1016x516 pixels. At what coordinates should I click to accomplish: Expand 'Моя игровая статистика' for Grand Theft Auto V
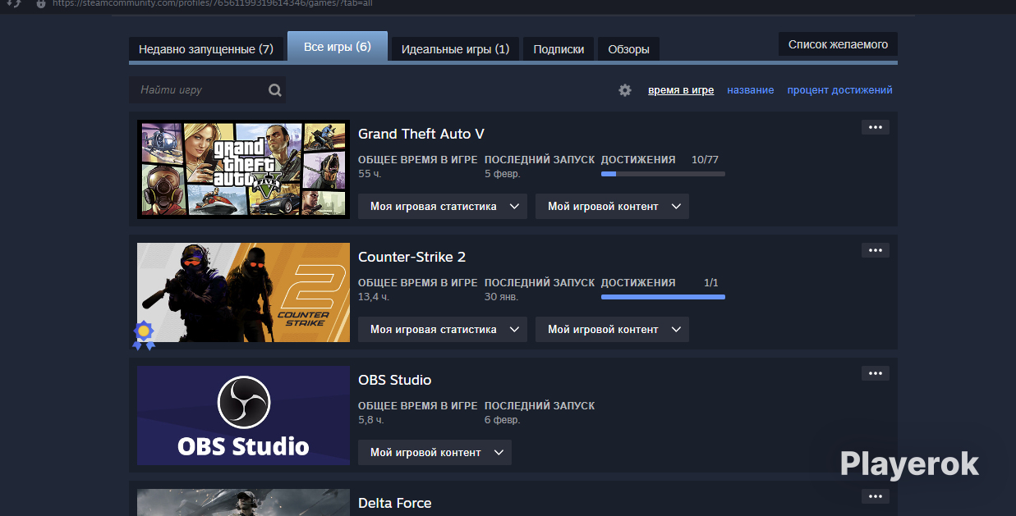point(443,207)
